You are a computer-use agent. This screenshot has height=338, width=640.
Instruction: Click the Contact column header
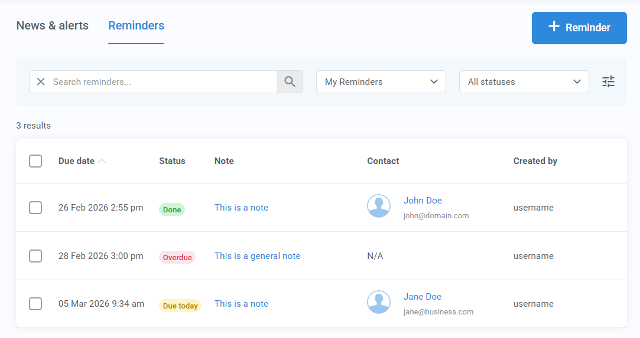pyautogui.click(x=383, y=161)
